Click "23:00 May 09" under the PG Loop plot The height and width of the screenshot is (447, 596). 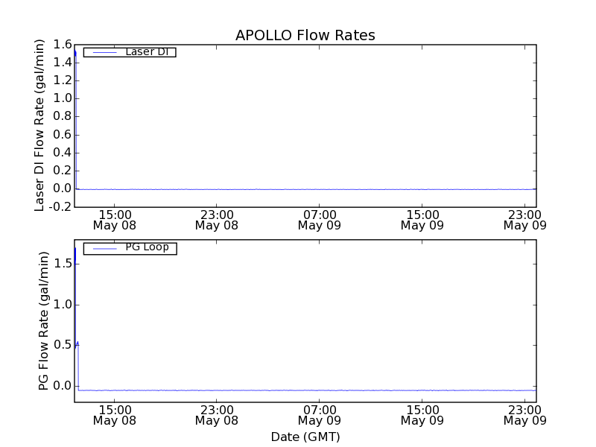coord(525,416)
